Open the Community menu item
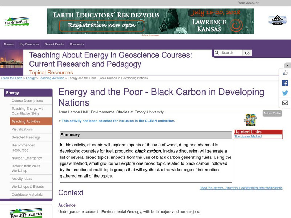Viewport: 291px width, 218px height. 76,44
